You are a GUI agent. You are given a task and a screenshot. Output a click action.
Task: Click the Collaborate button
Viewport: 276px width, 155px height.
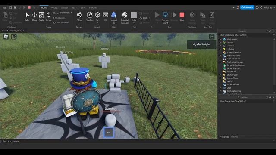(x=247, y=7)
